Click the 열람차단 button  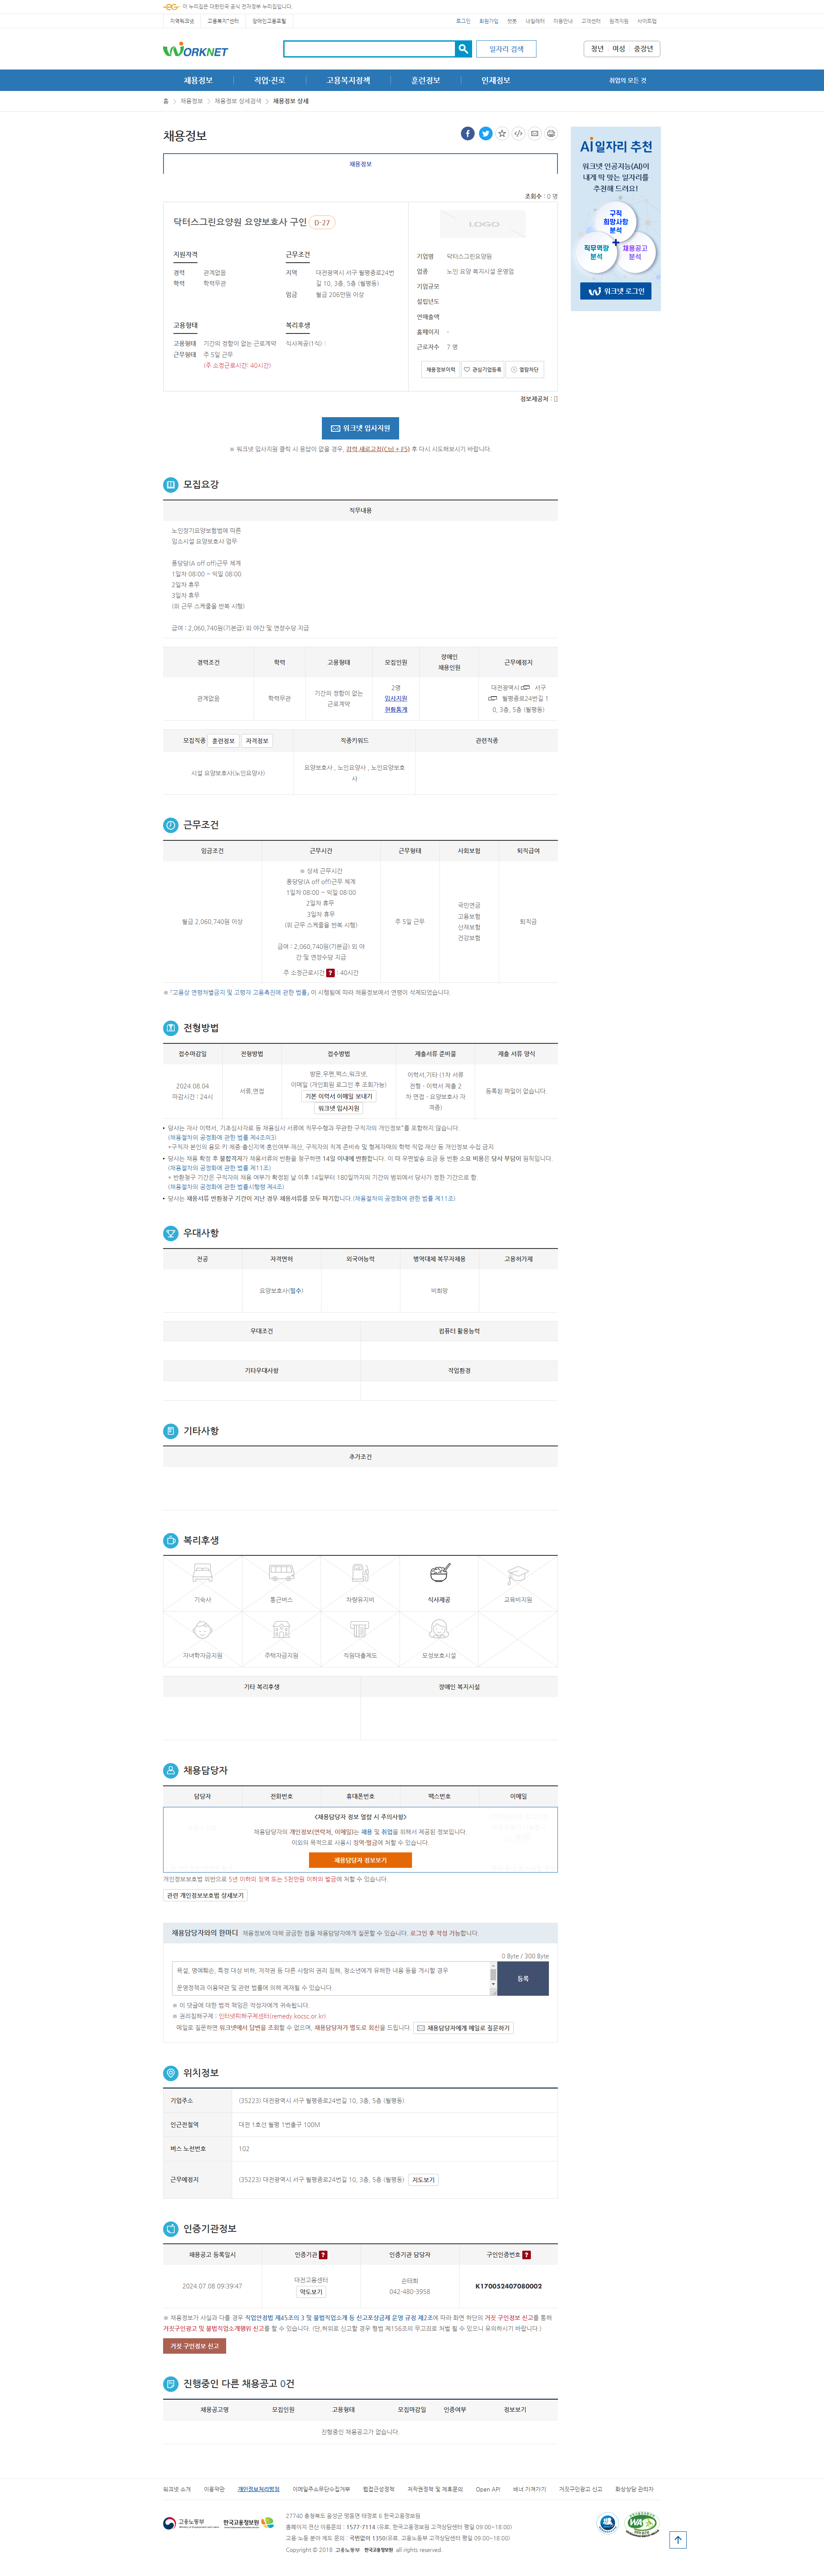click(525, 369)
